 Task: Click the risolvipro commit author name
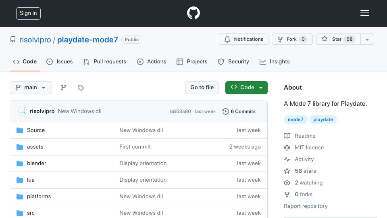click(42, 111)
